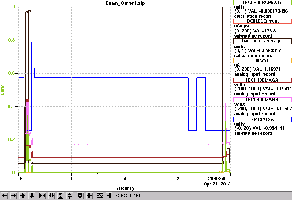The width and height of the screenshot is (292, 200).
Task: Select the IBC1H00BCMAVG legend entry
Action: (262, 3)
